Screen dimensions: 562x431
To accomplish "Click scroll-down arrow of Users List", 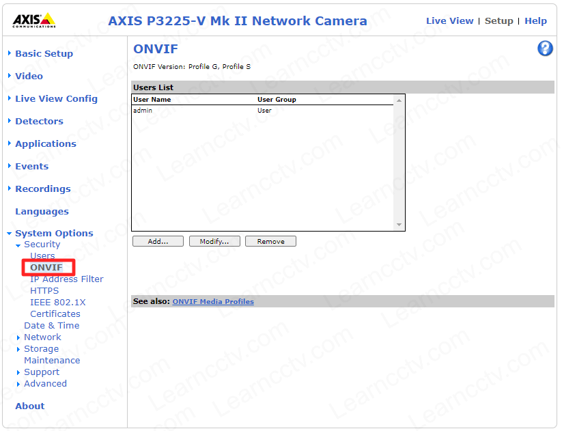I will click(x=399, y=225).
